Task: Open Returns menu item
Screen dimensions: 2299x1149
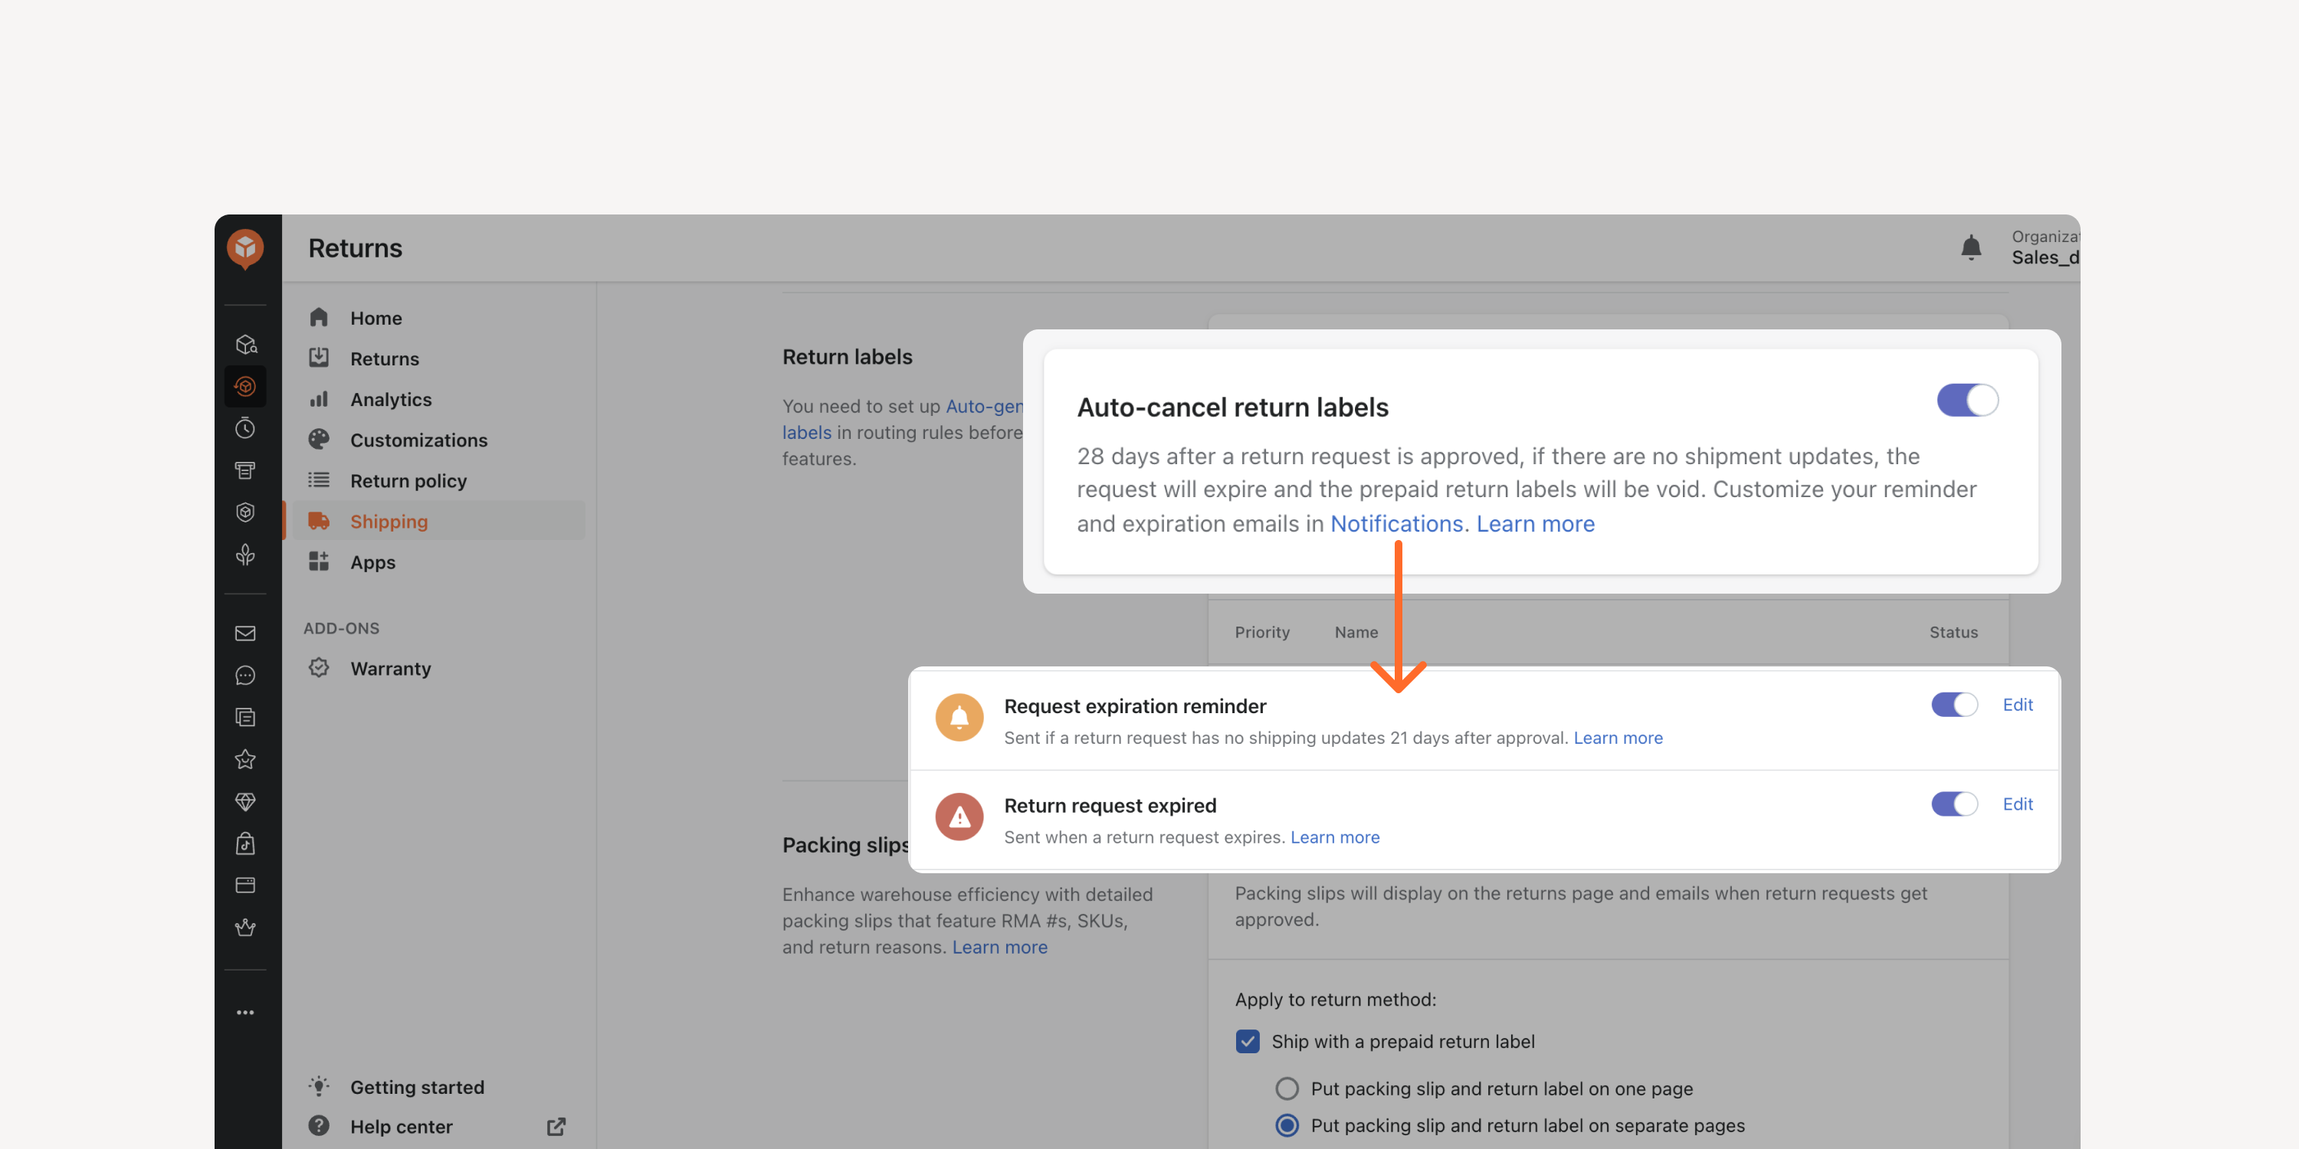Action: 438,358
